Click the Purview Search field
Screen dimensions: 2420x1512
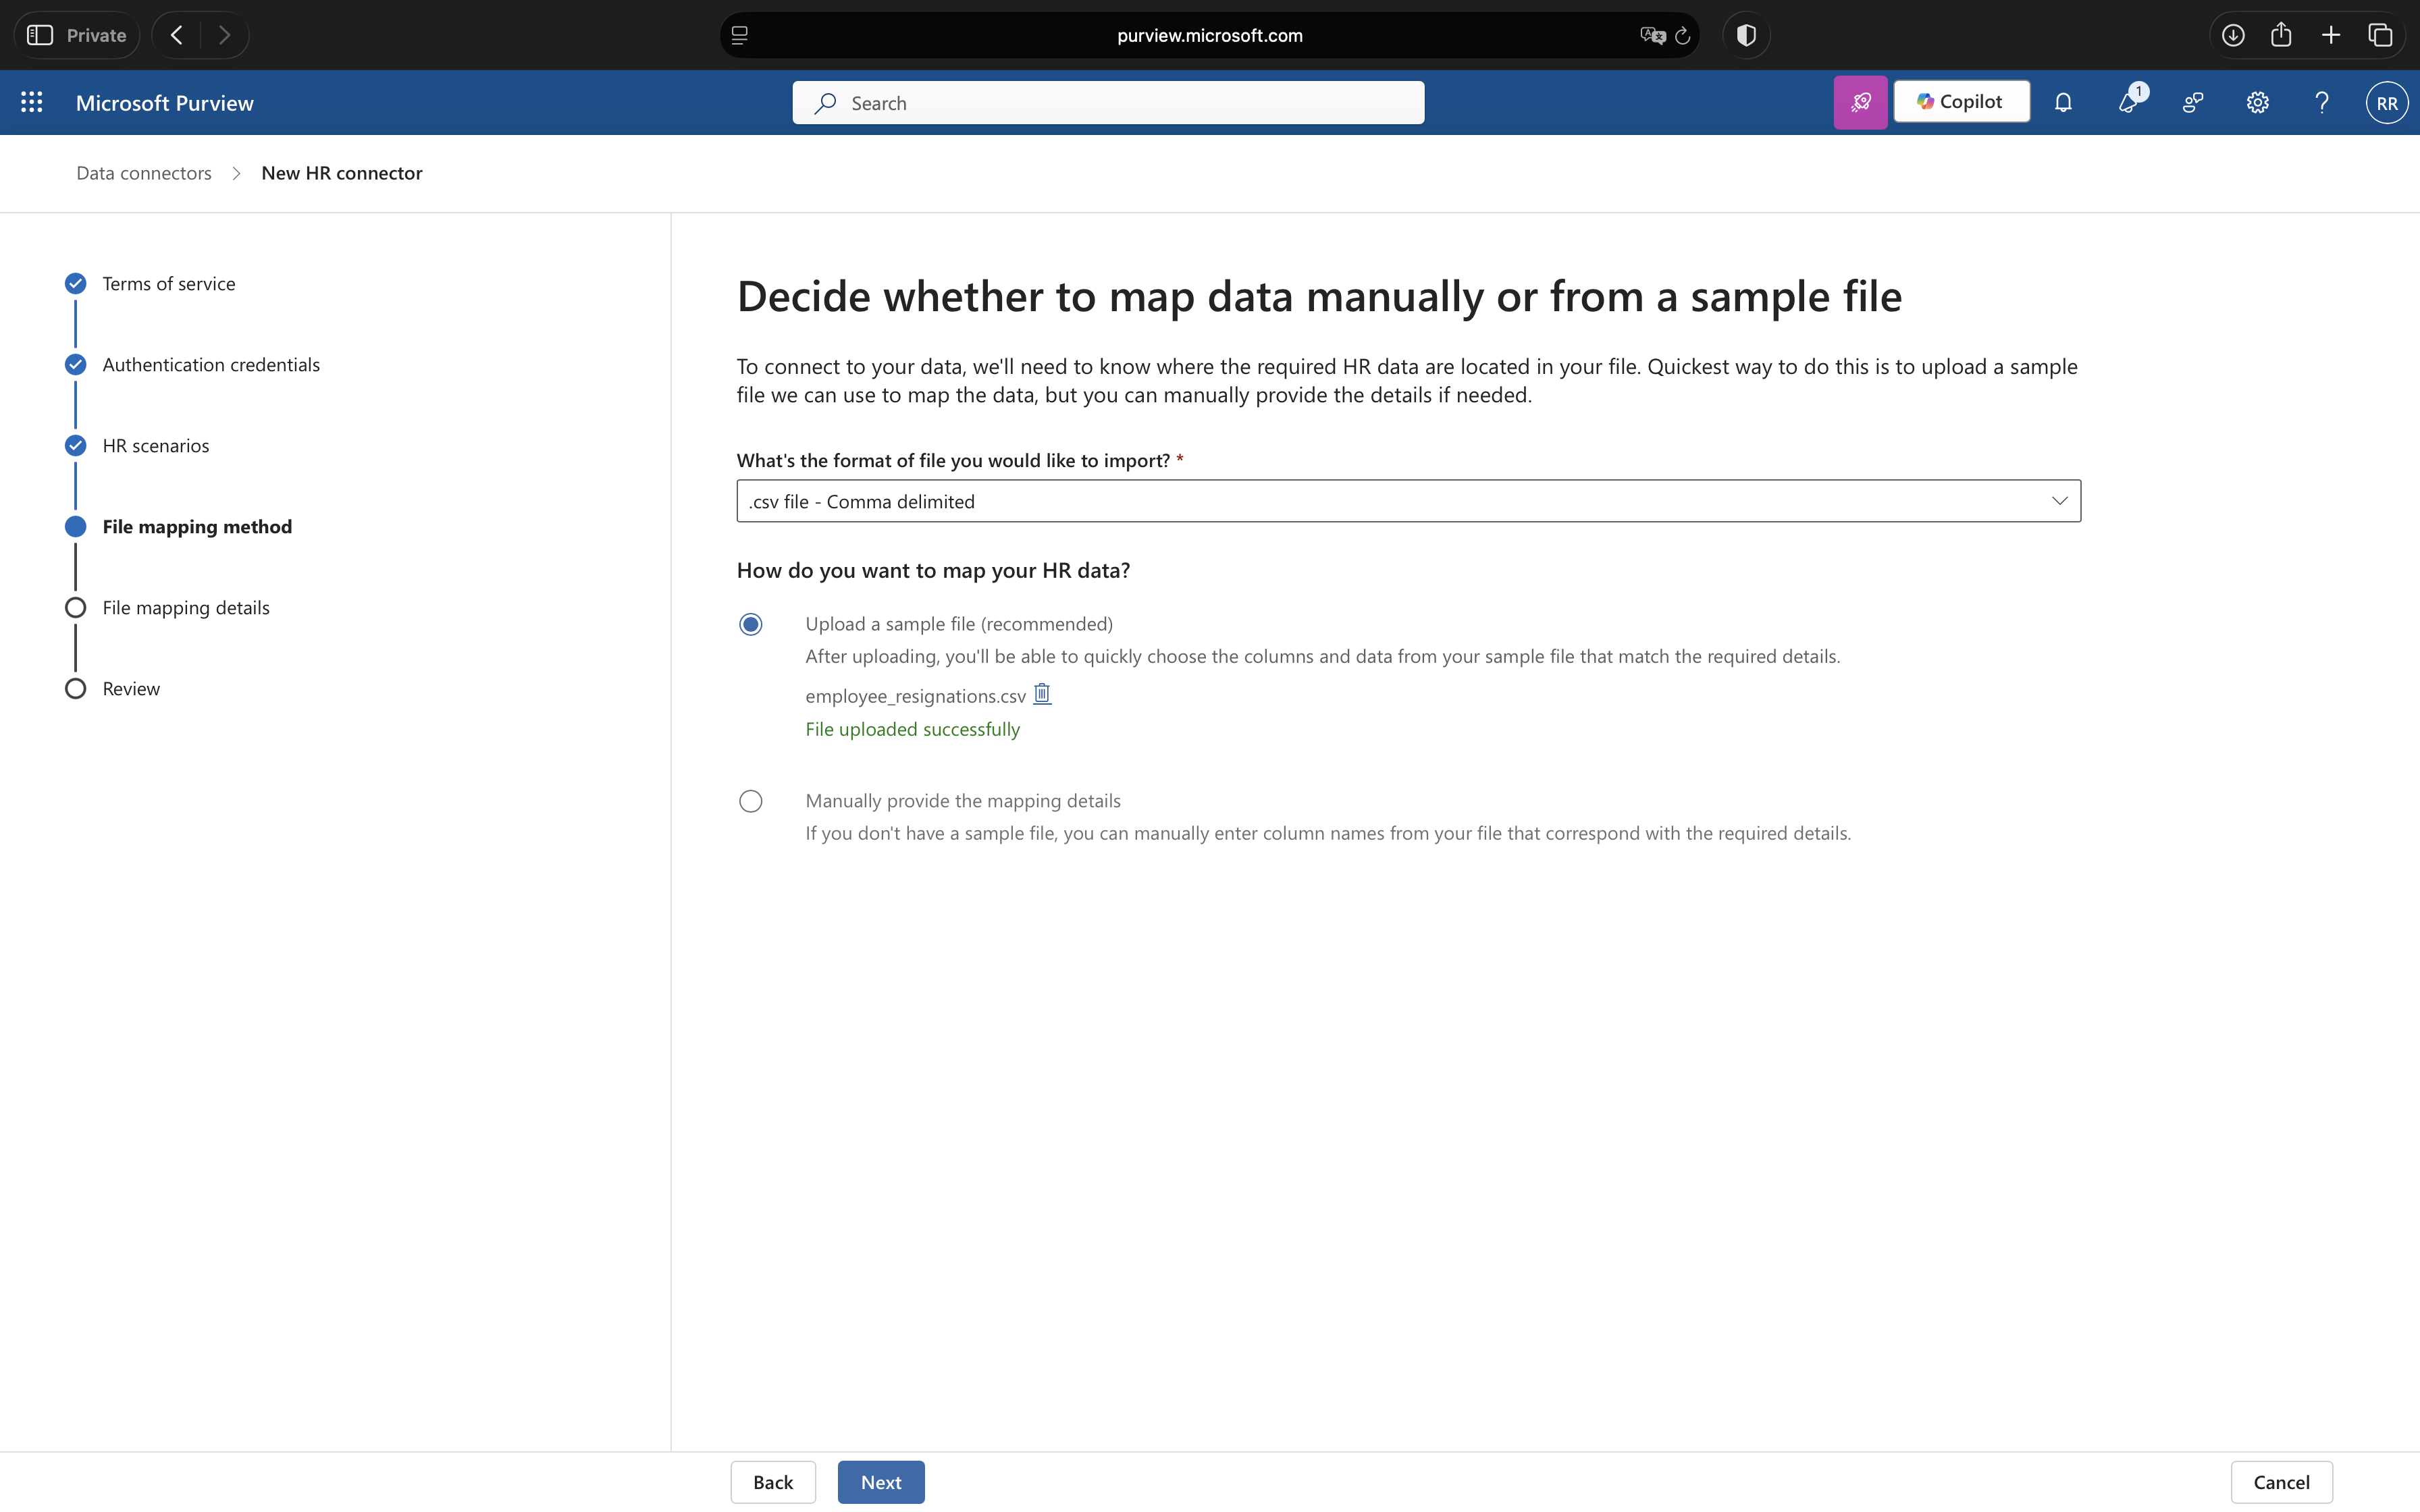click(x=1108, y=103)
